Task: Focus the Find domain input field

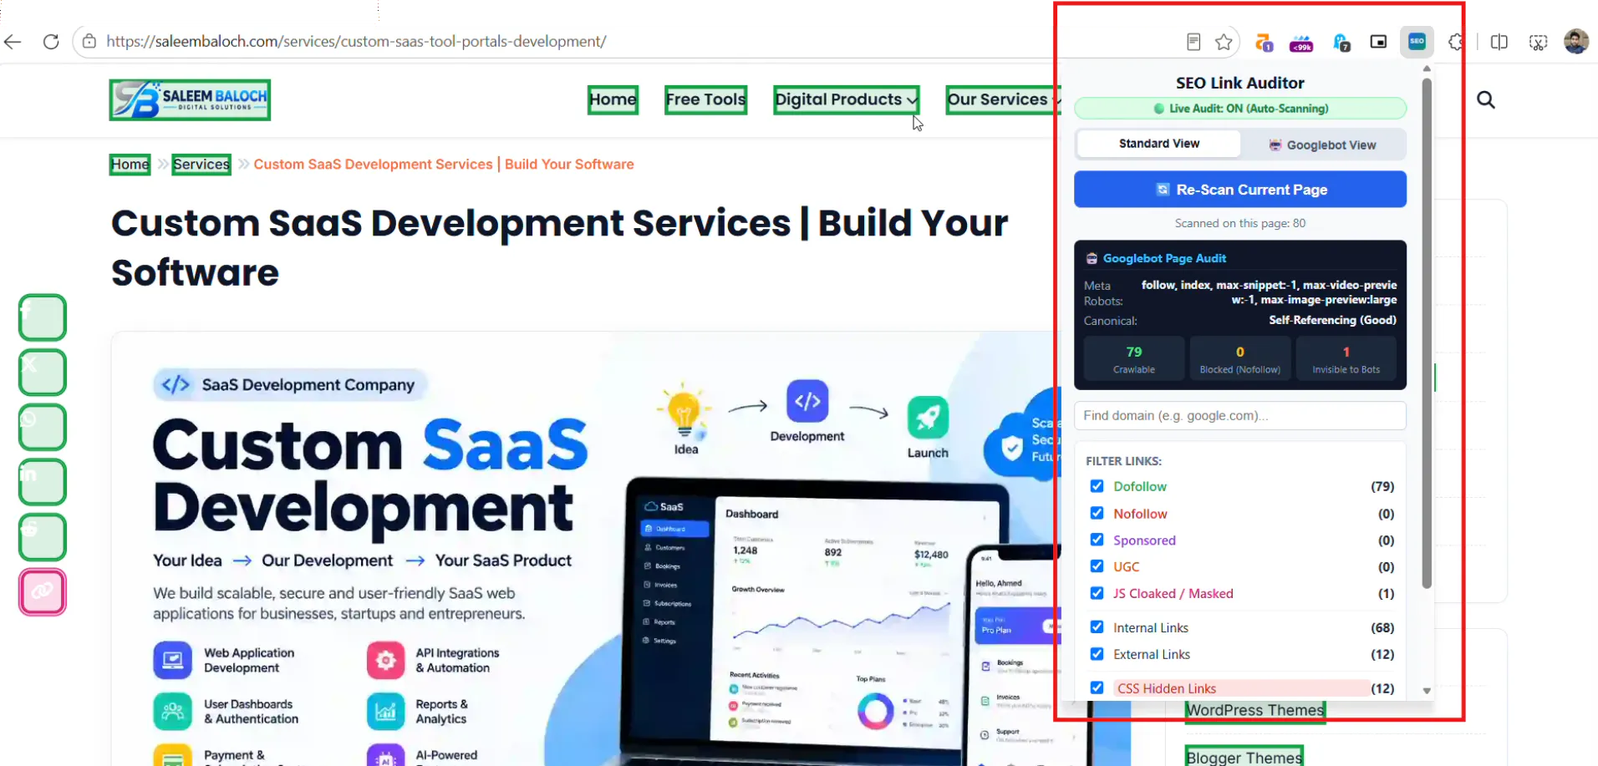Action: click(x=1240, y=415)
